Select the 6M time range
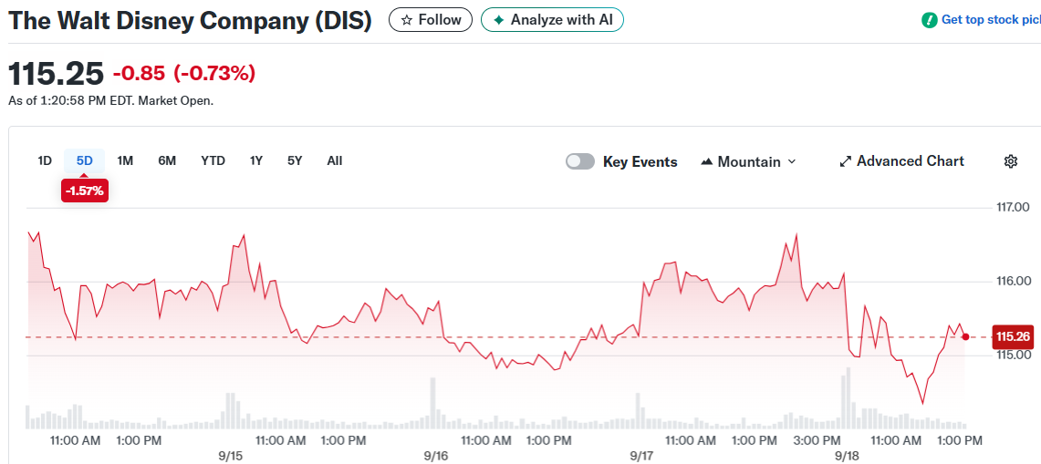 [x=167, y=160]
